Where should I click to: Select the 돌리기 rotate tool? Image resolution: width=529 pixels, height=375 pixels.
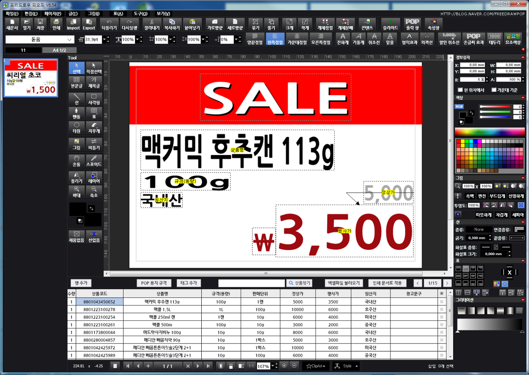click(x=76, y=178)
